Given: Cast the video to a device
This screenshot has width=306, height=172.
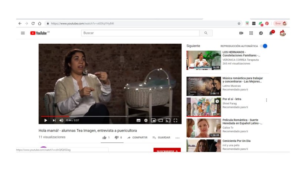Looking at the screenshot, I should point(168,120).
